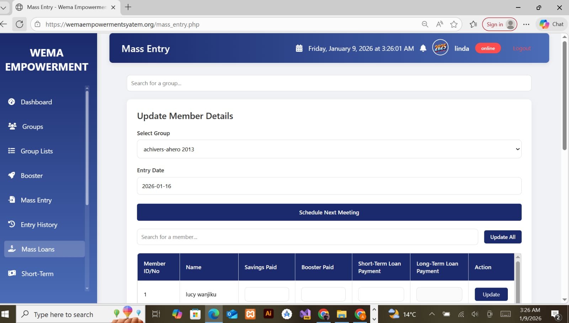Open the achivers-ahero 2013 group dropdown

329,149
